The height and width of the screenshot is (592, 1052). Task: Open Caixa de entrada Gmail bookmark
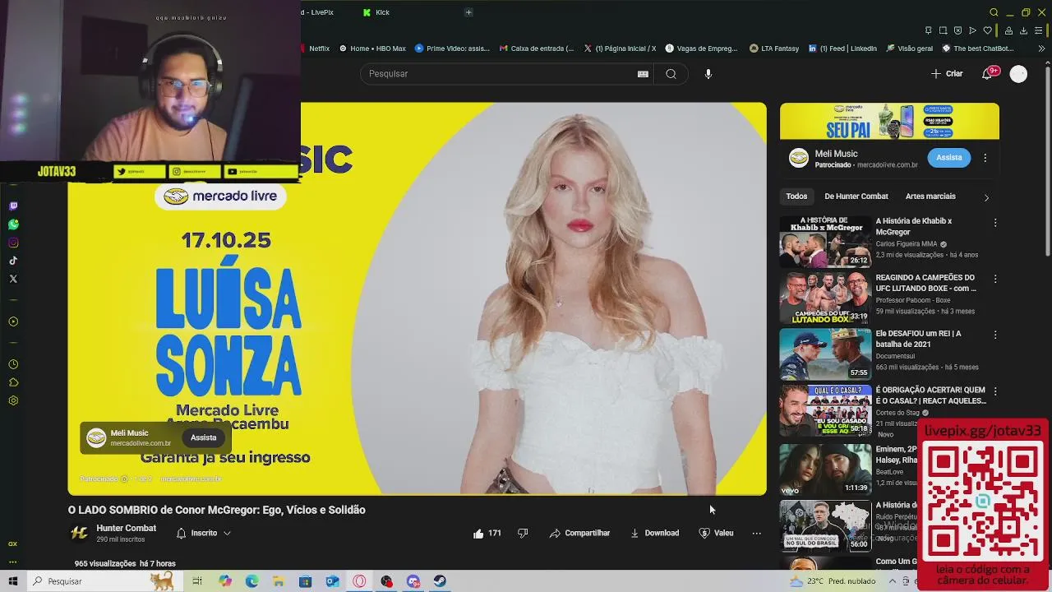point(537,49)
